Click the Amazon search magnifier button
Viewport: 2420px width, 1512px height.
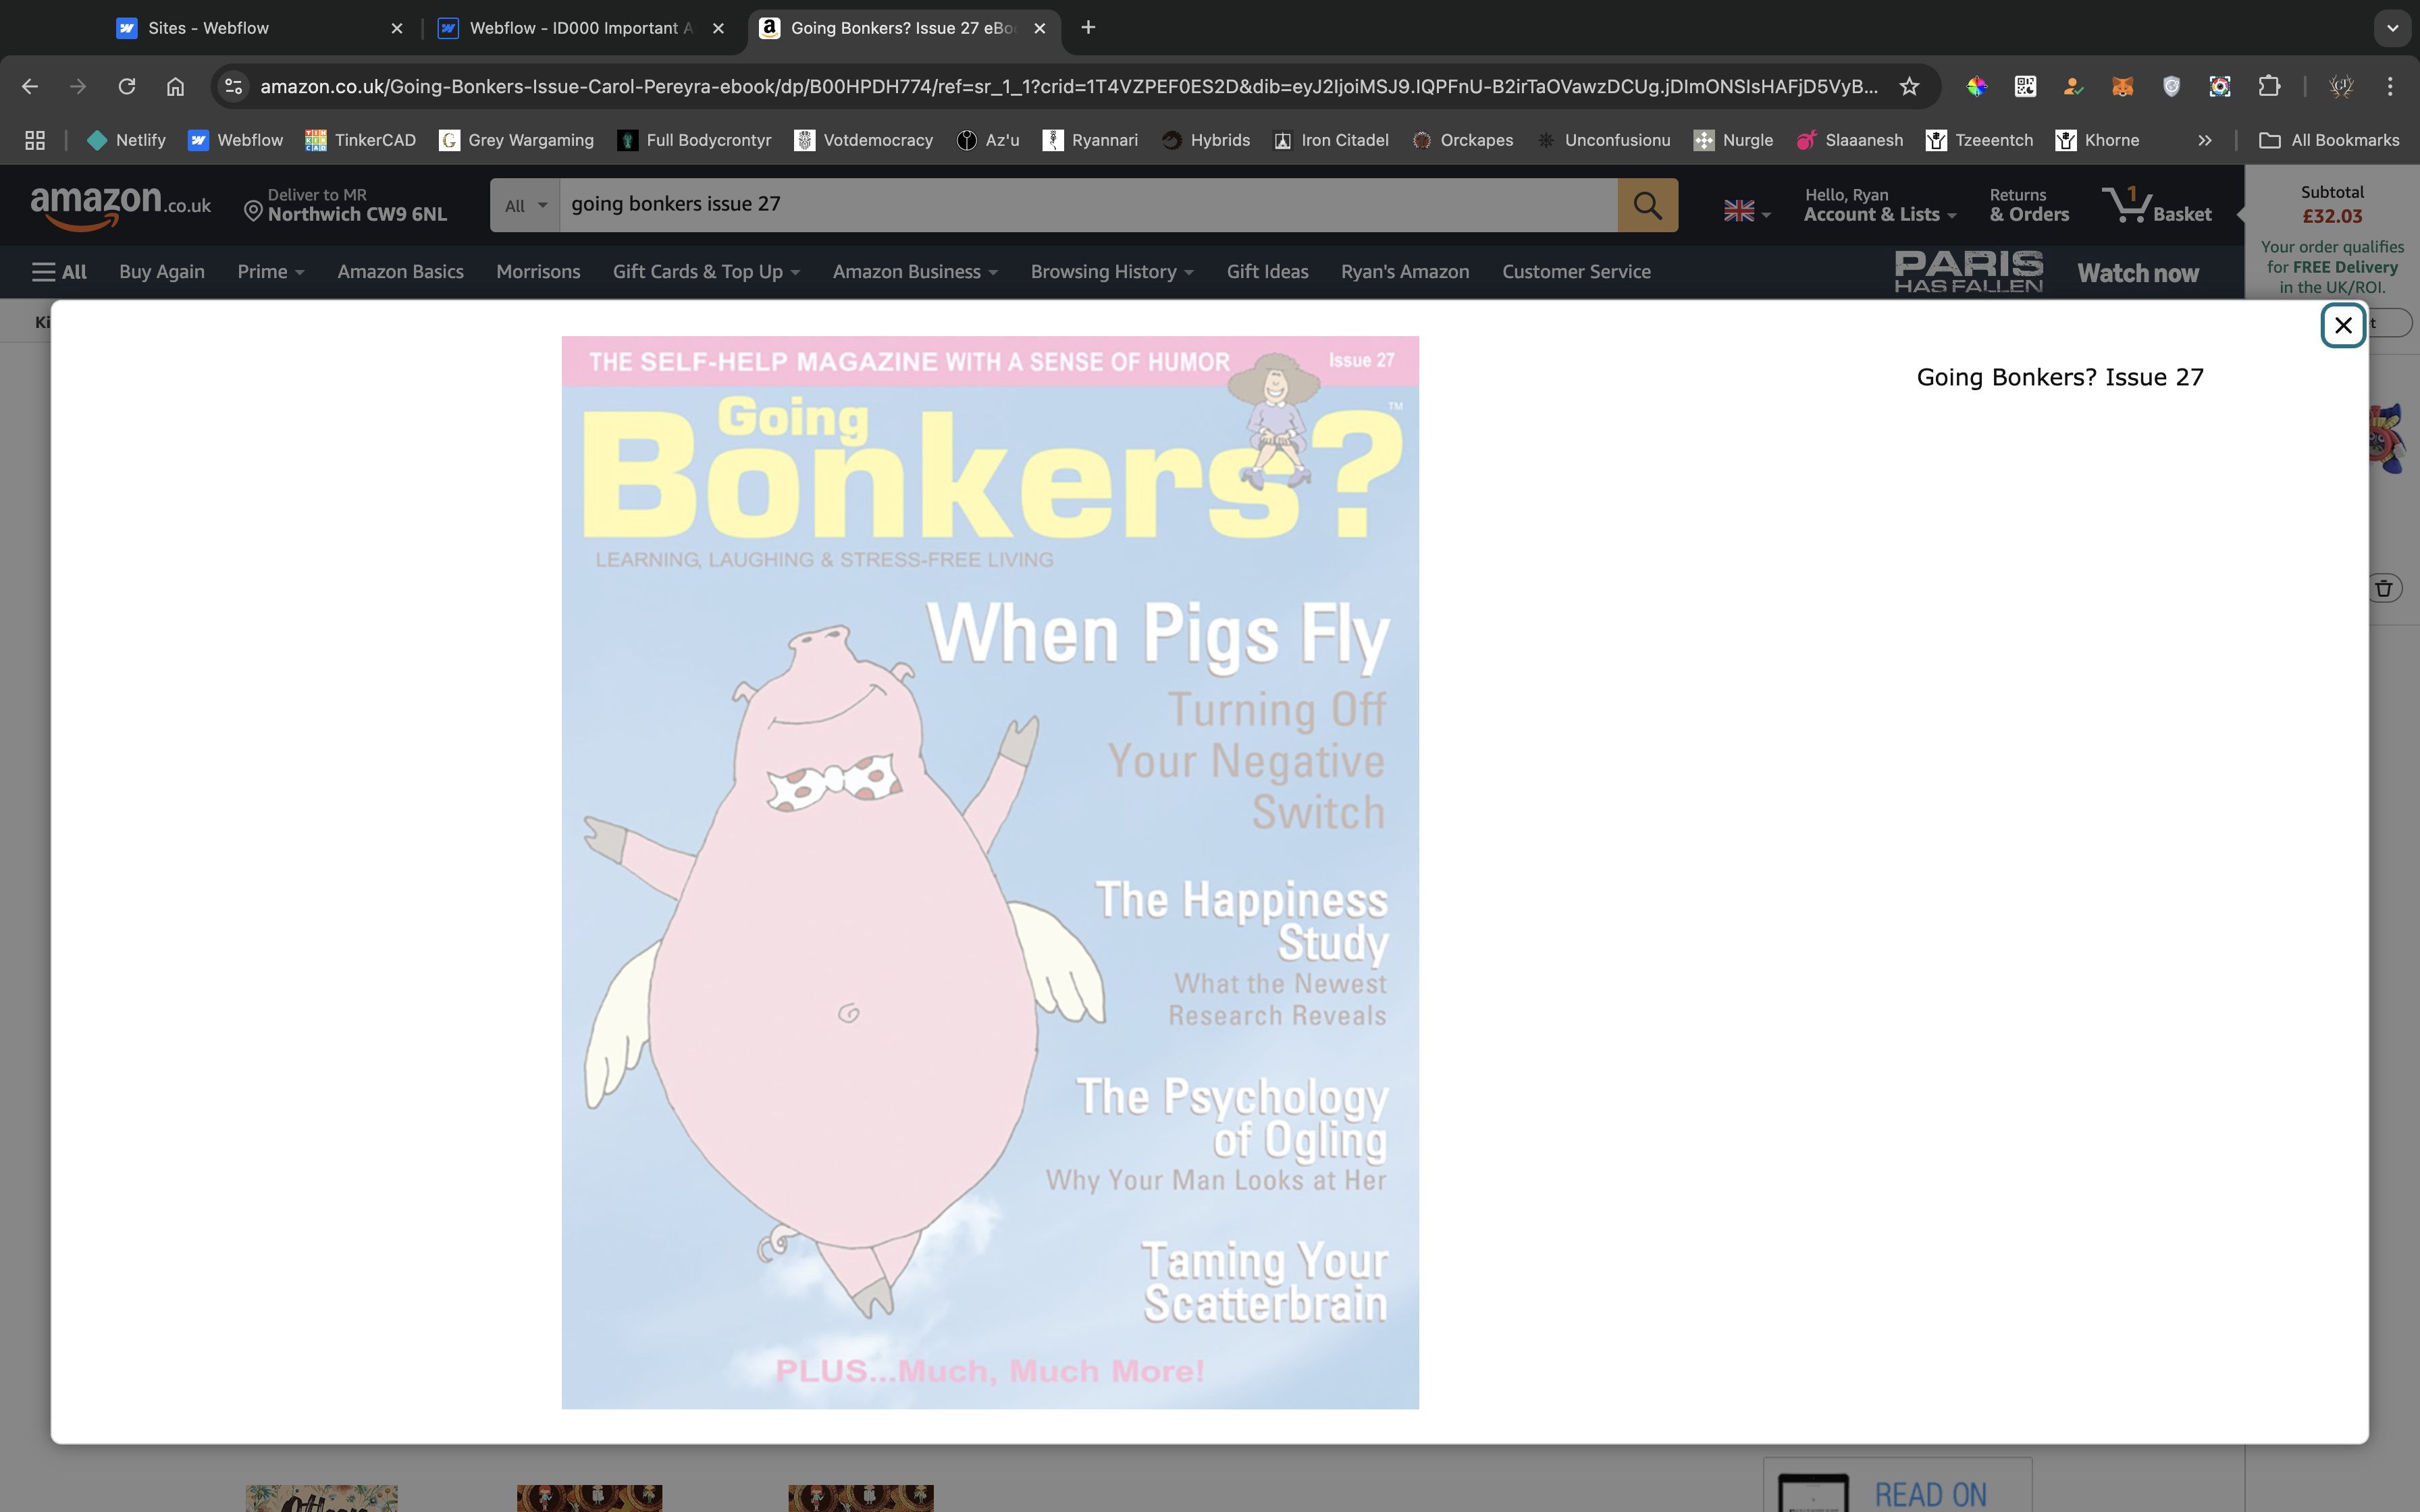(x=1647, y=205)
